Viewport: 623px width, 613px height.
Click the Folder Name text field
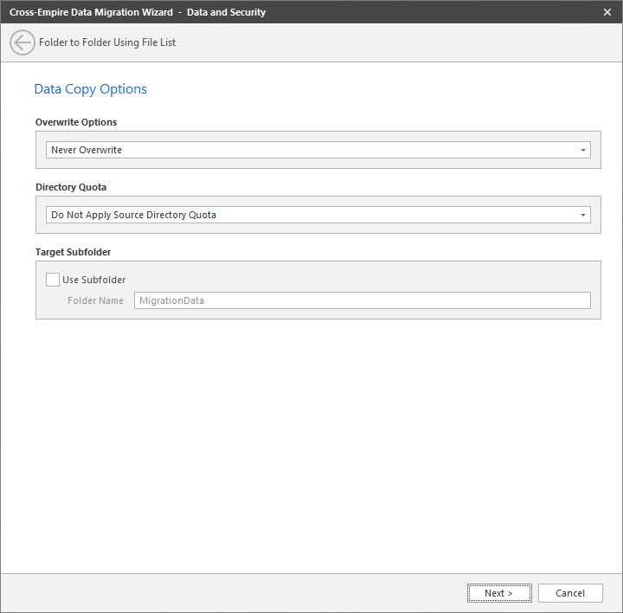362,300
